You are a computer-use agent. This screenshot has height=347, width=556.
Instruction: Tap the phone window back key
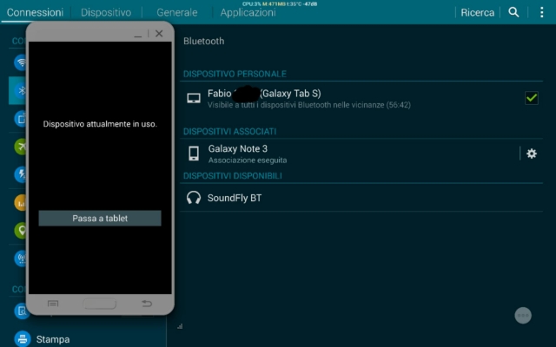[x=147, y=304]
